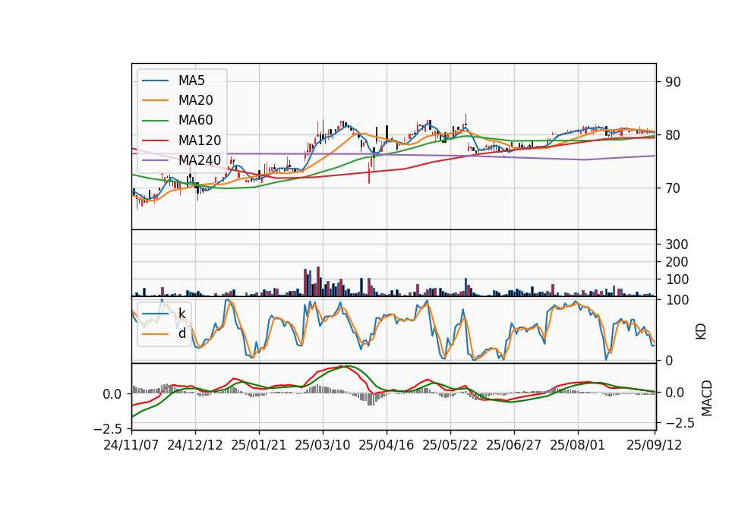Click the 25/09/12 date axis label

[654, 445]
